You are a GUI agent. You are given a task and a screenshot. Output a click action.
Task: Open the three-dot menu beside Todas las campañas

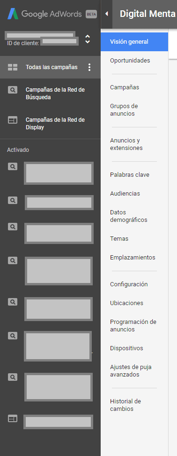[89, 67]
